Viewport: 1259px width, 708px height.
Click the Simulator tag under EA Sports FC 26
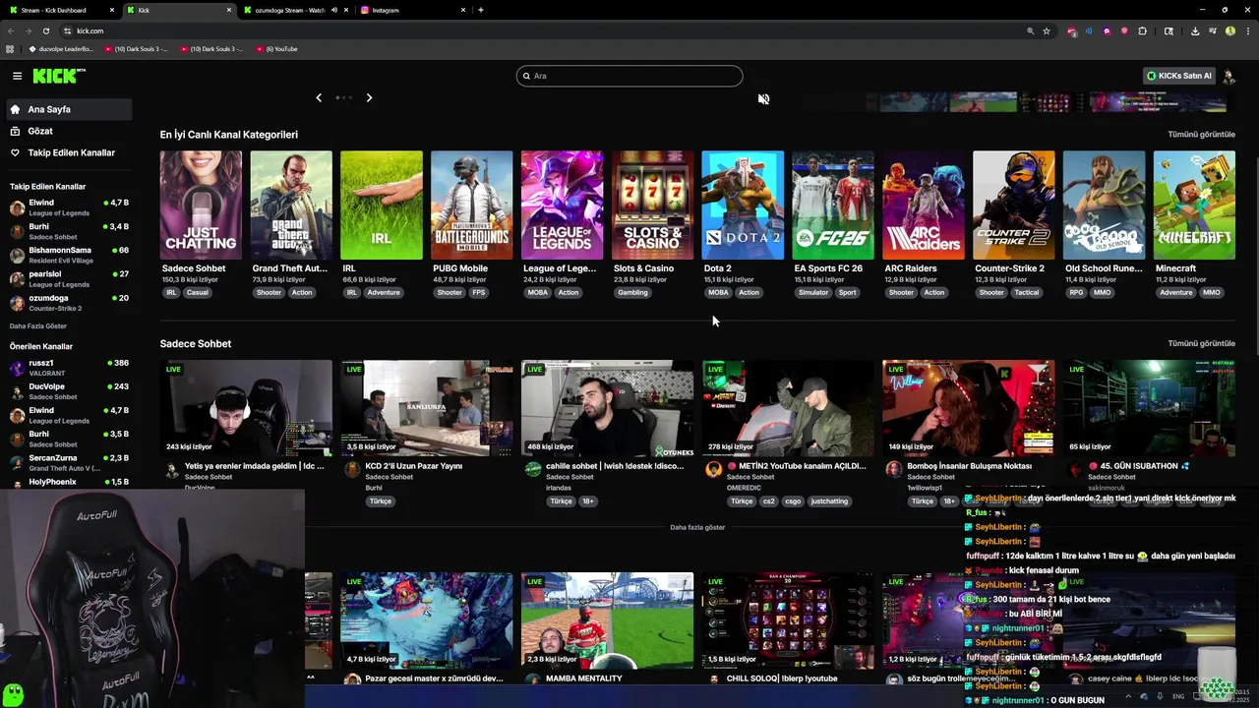813,292
